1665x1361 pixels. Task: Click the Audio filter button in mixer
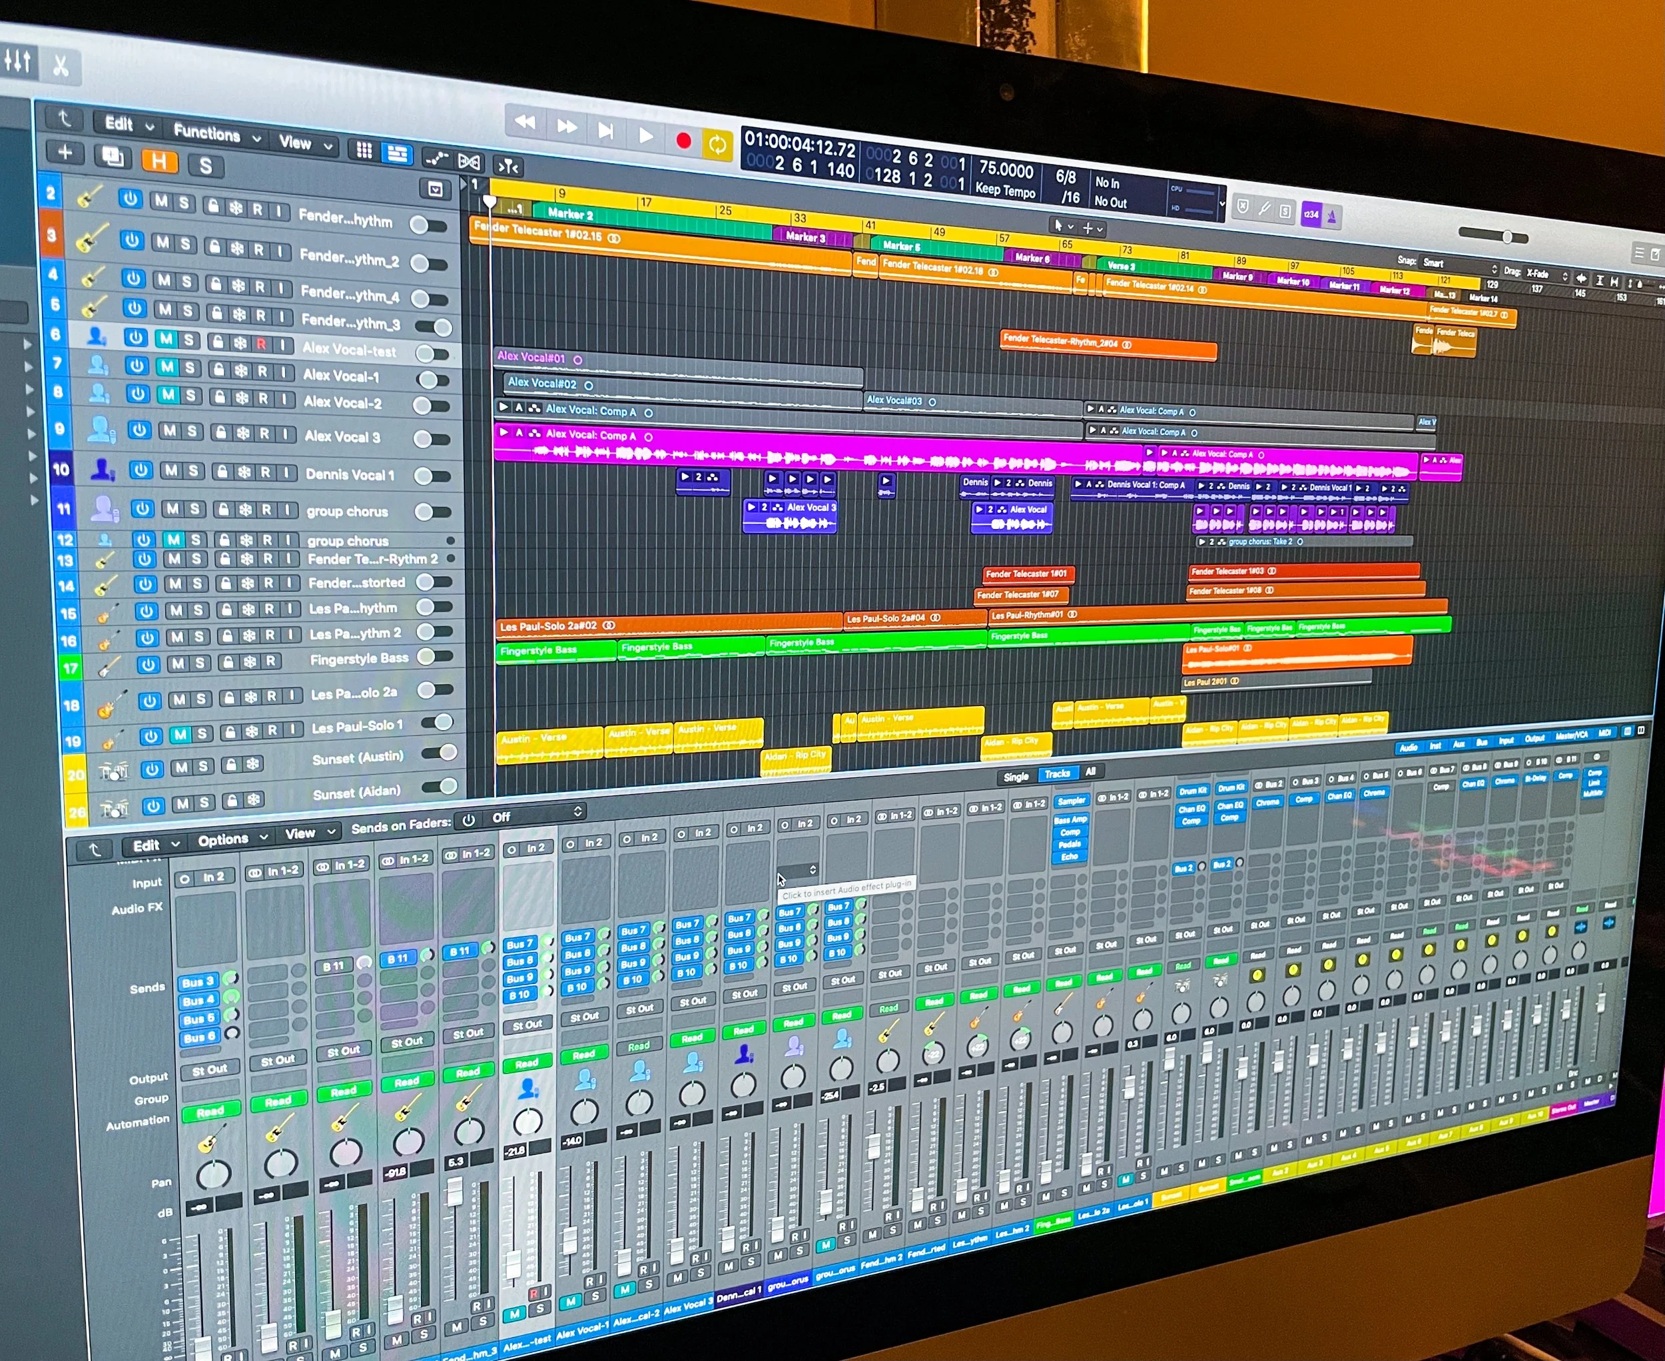1408,747
